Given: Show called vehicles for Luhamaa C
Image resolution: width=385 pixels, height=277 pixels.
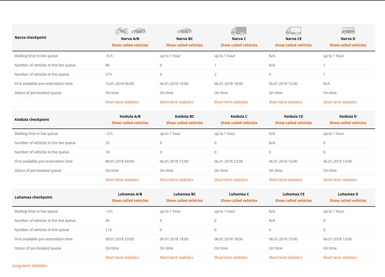Looking at the screenshot, I should 239,201.
